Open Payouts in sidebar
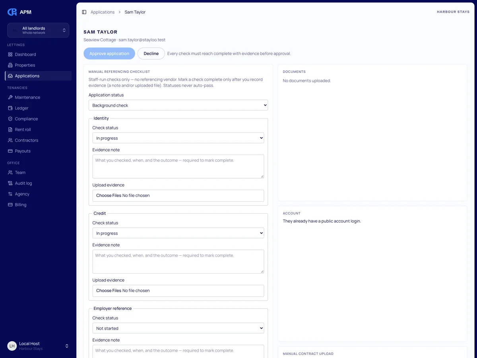This screenshot has width=477, height=358. [38, 151]
